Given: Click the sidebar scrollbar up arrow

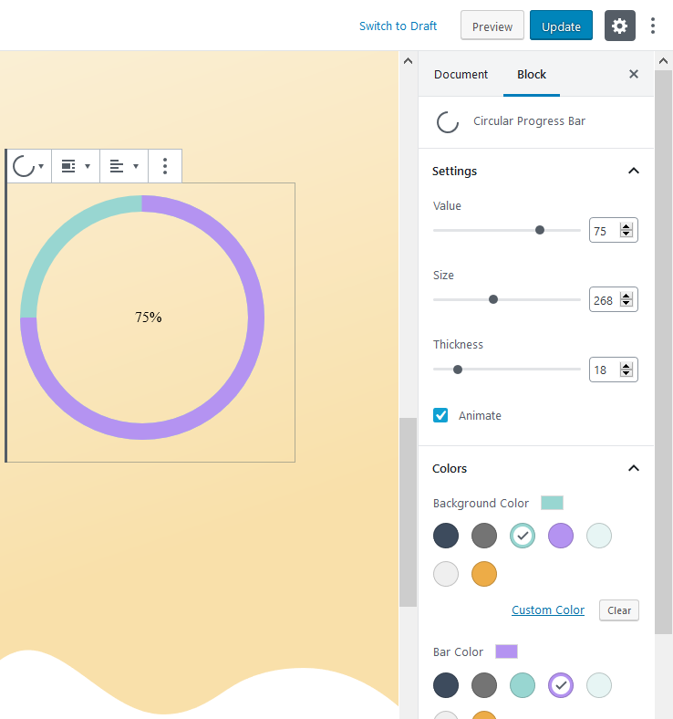Looking at the screenshot, I should [663, 60].
